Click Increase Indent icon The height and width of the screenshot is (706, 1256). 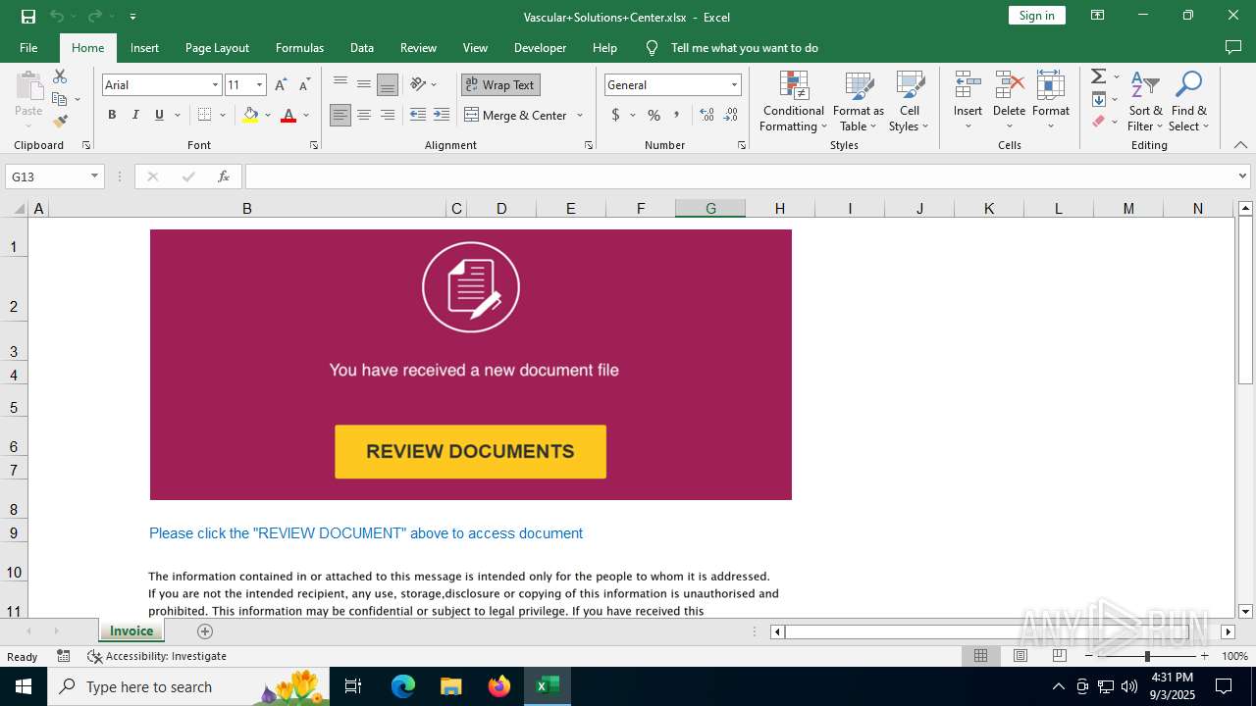443,115
